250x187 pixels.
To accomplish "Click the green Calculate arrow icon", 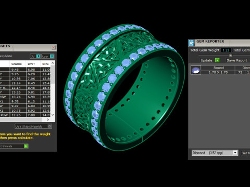I will tap(26, 146).
